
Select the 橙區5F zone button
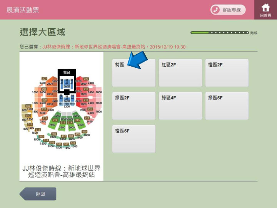pyautogui.click(x=134, y=139)
